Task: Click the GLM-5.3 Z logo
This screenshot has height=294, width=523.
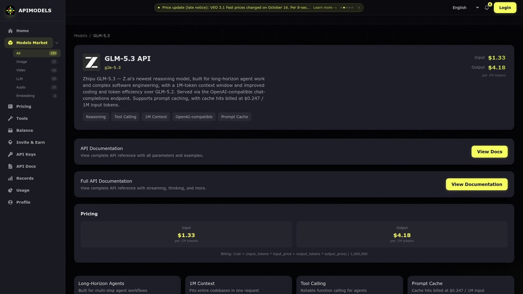Action: tap(92, 62)
